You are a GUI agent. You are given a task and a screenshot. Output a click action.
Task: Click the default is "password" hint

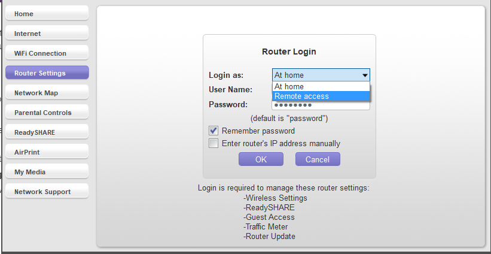[x=289, y=119]
